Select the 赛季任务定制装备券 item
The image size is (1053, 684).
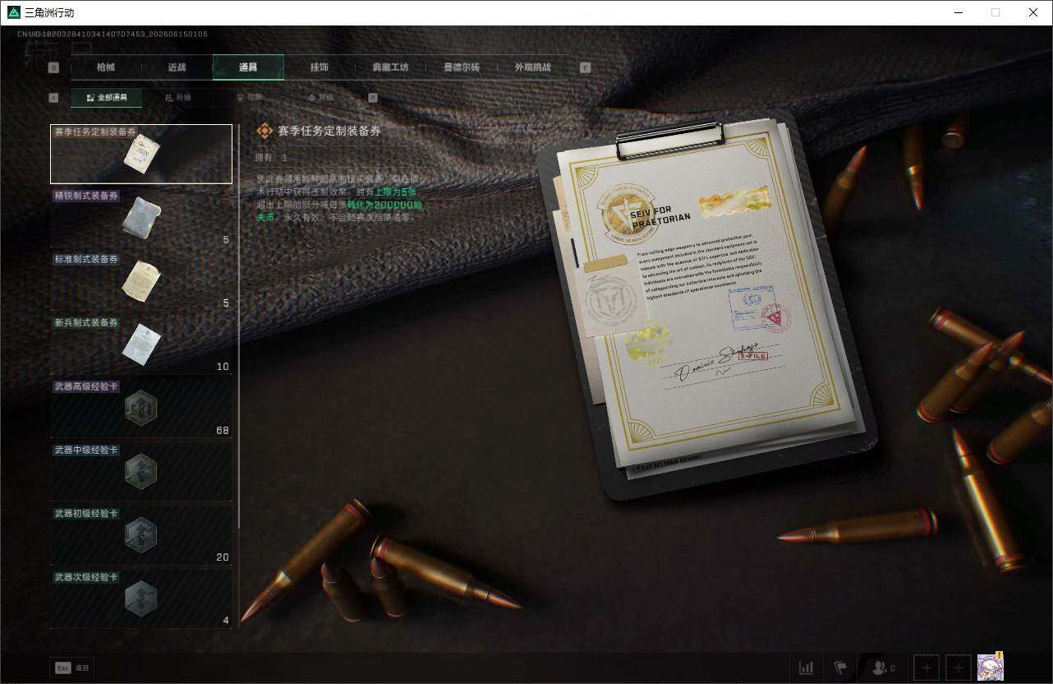click(141, 154)
